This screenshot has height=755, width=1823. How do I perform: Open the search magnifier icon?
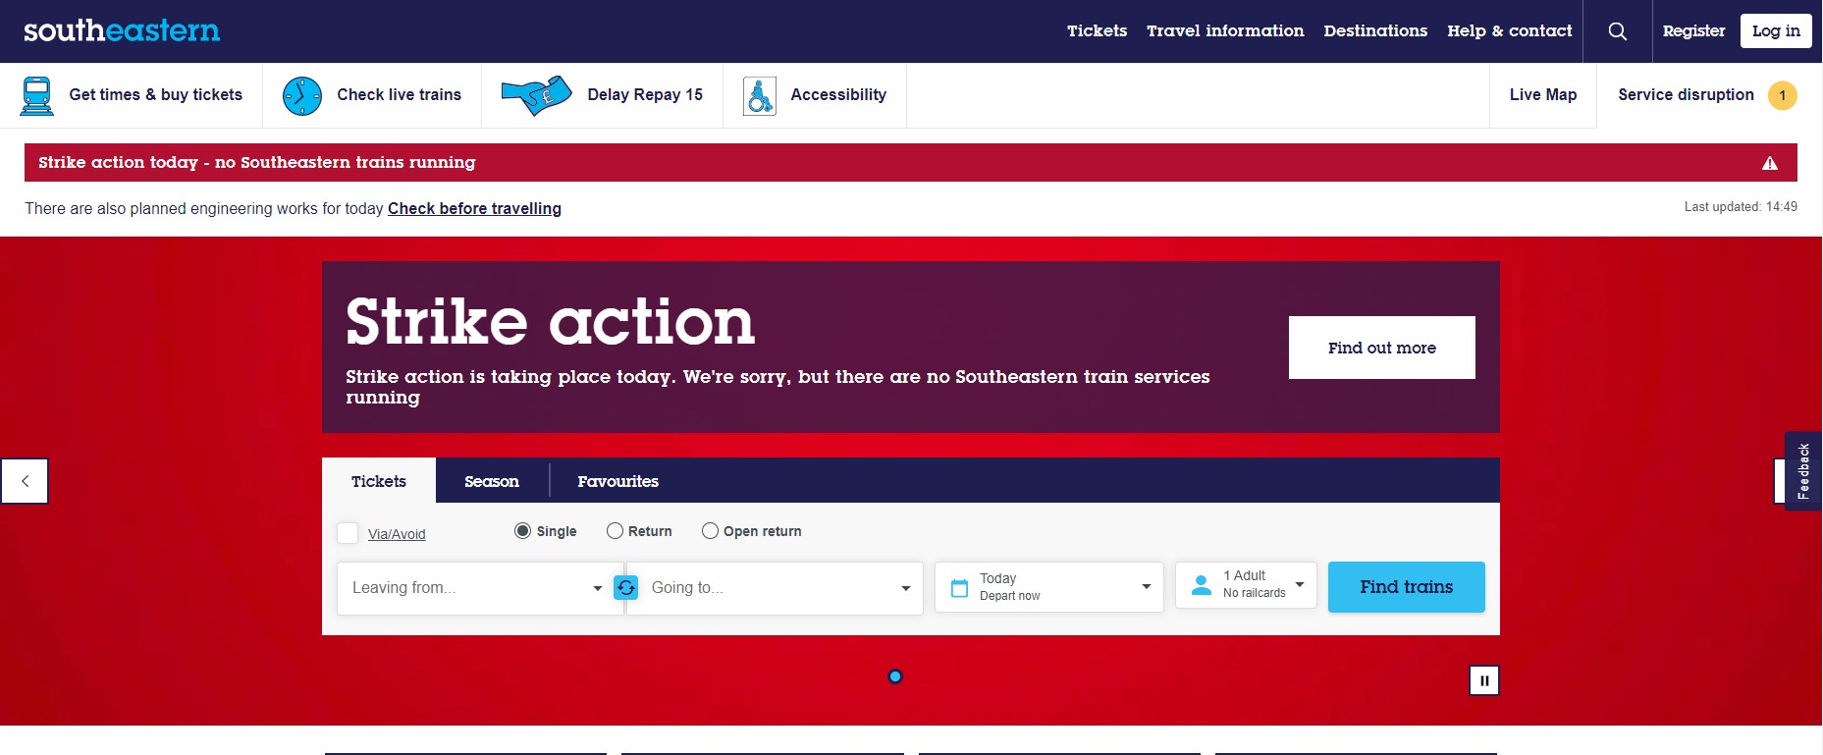[1618, 31]
